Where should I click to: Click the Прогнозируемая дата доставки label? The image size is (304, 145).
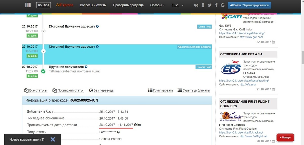tap(52, 125)
